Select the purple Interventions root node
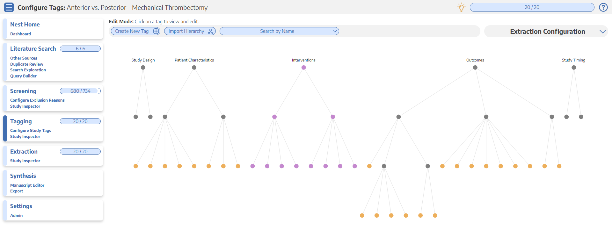 pyautogui.click(x=304, y=68)
